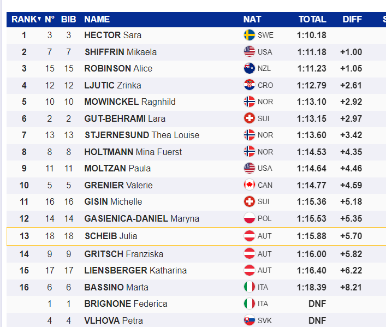This screenshot has height=327, width=386.
Task: Click the Sweden flag icon beside HECTOR Sara
Action: pyautogui.click(x=249, y=35)
